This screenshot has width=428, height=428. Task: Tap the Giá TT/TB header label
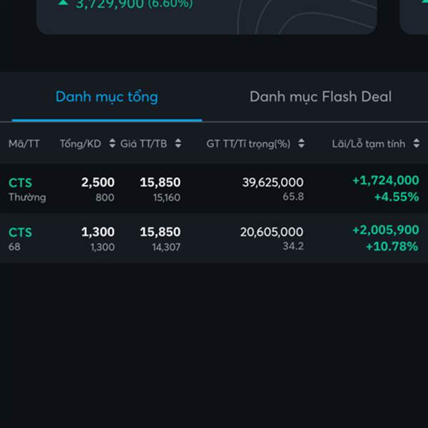tap(143, 143)
